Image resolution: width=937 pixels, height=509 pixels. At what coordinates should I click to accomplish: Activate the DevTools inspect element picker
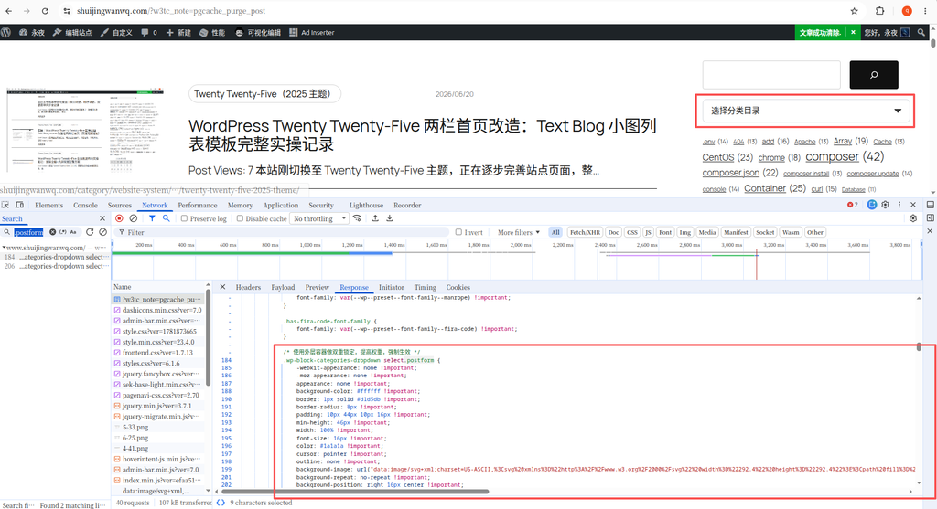[x=6, y=205]
